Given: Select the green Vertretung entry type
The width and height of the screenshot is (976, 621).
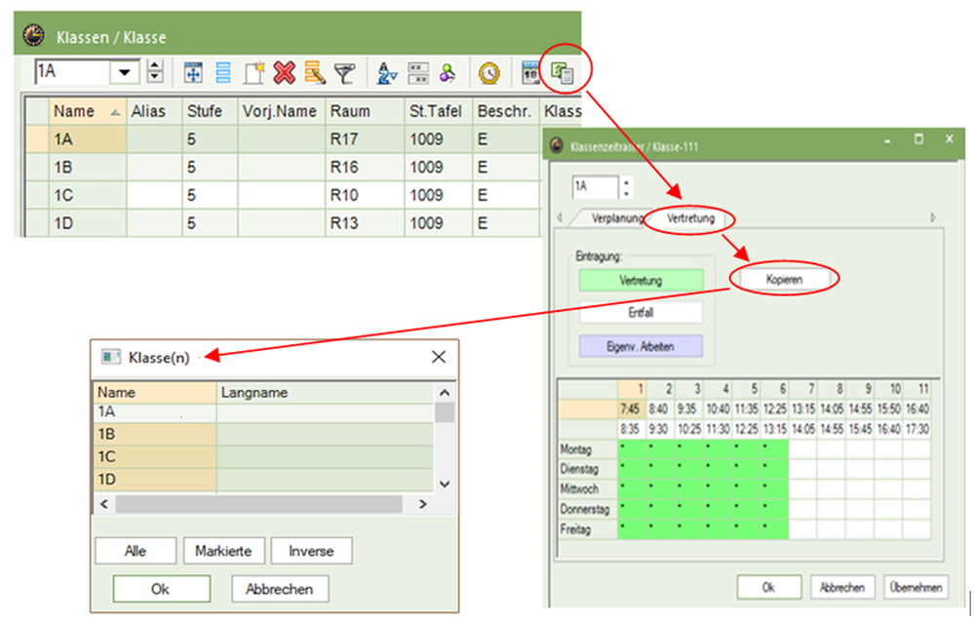Looking at the screenshot, I should point(641,281).
